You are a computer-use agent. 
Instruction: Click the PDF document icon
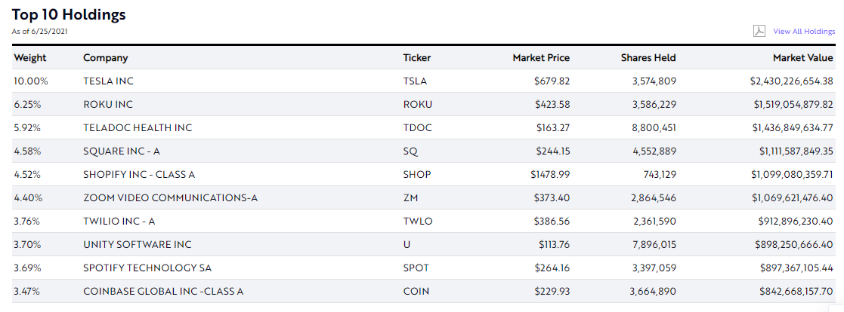click(x=759, y=31)
